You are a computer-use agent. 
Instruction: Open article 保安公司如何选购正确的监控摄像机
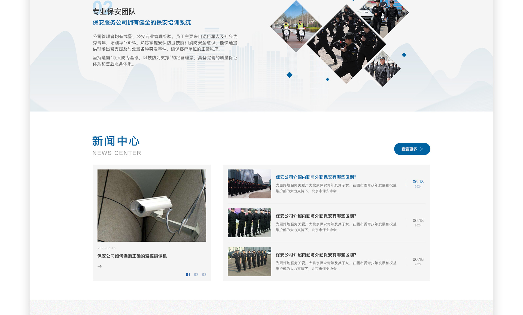132,256
